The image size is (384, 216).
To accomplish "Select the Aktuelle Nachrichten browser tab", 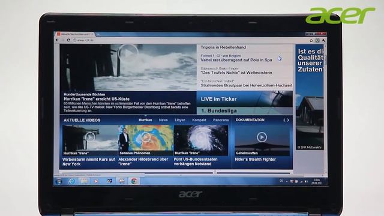I will (x=74, y=34).
